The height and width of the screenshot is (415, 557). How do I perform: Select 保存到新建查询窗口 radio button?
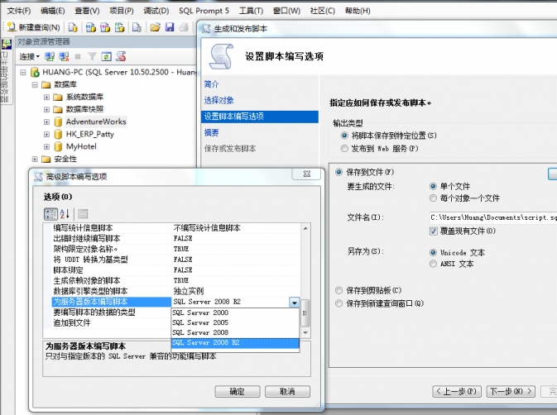click(x=339, y=303)
